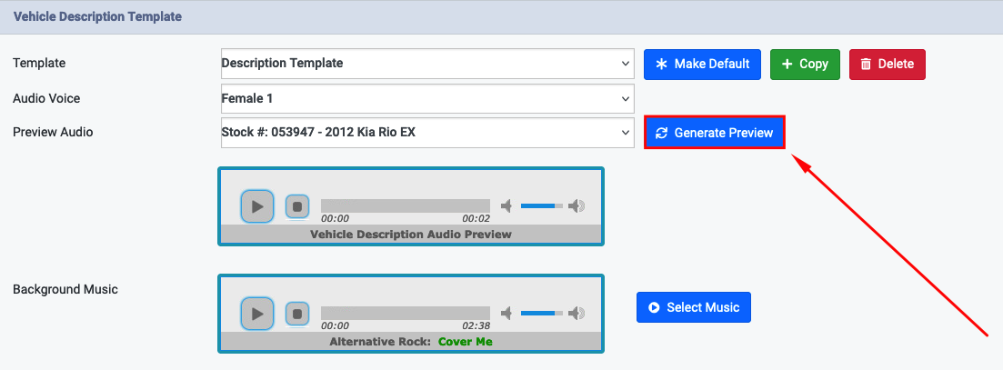
Task: Click the Cover Me track title
Action: point(466,342)
